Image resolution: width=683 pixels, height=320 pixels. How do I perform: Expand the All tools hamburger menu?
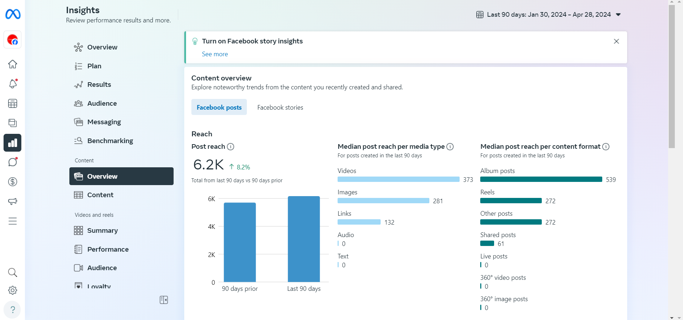click(x=12, y=221)
